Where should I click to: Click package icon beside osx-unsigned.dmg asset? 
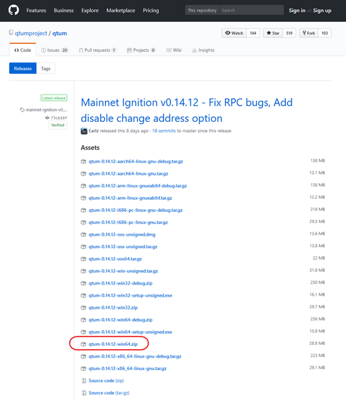pos(83,235)
